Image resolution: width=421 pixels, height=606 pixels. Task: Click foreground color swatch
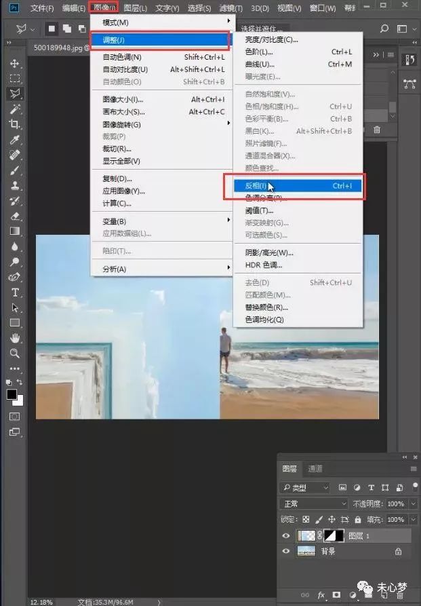(12, 394)
